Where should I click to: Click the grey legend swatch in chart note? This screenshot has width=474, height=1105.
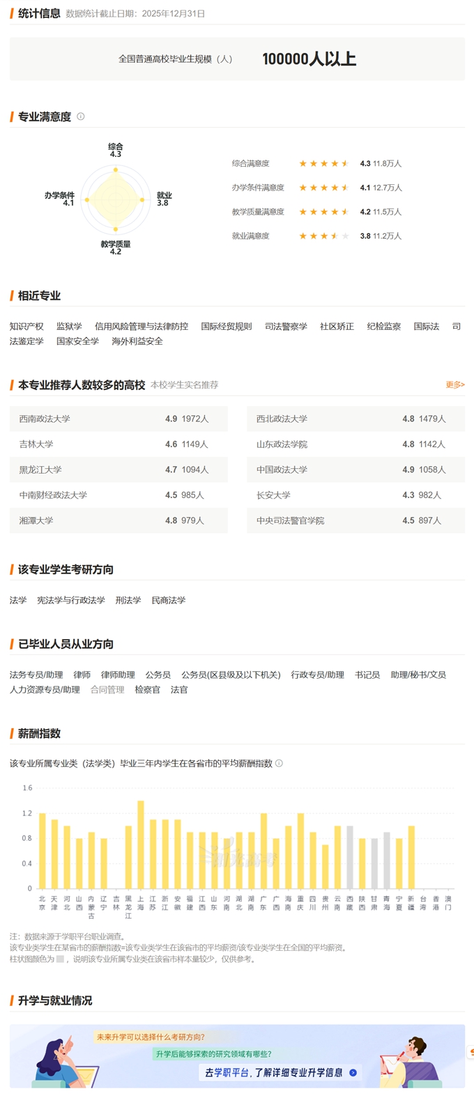tap(61, 959)
